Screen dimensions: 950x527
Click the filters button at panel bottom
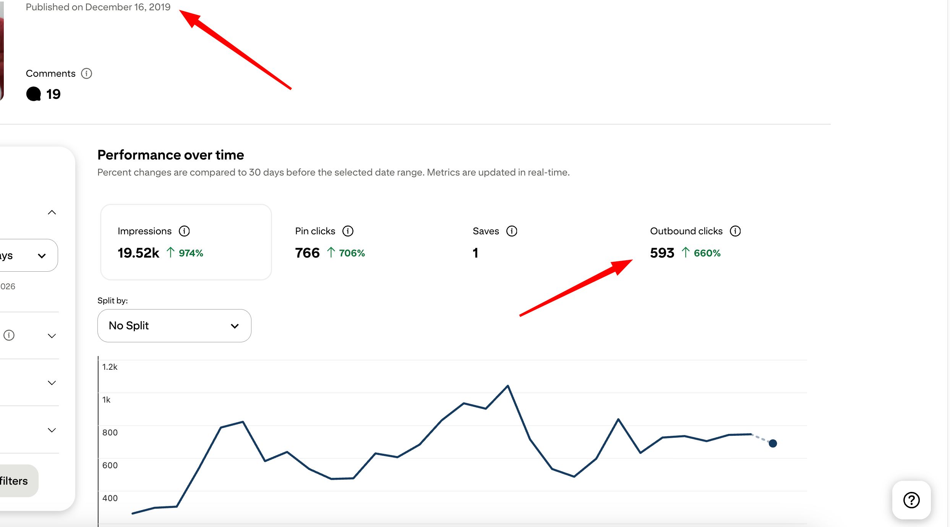[15, 481]
